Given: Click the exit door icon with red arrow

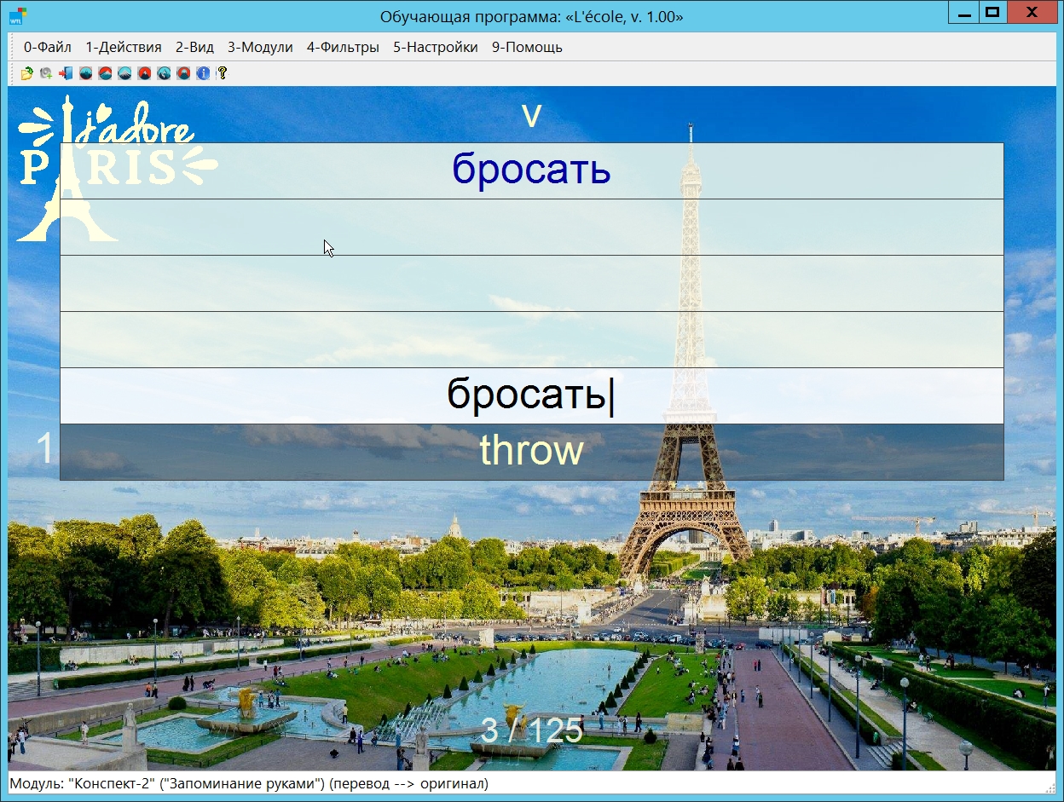Looking at the screenshot, I should [x=66, y=73].
